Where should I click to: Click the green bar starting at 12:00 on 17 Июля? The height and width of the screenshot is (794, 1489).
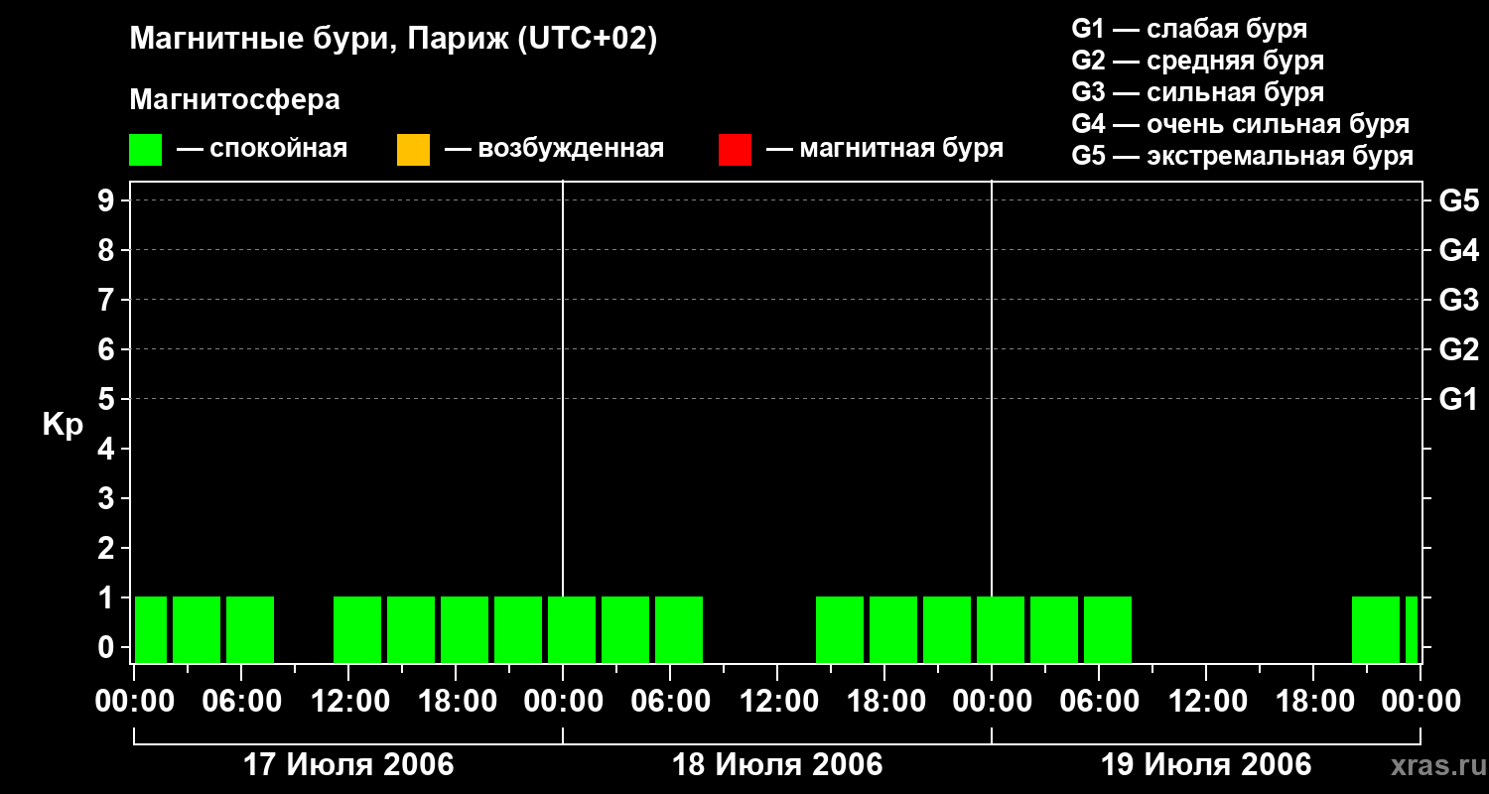click(x=357, y=629)
